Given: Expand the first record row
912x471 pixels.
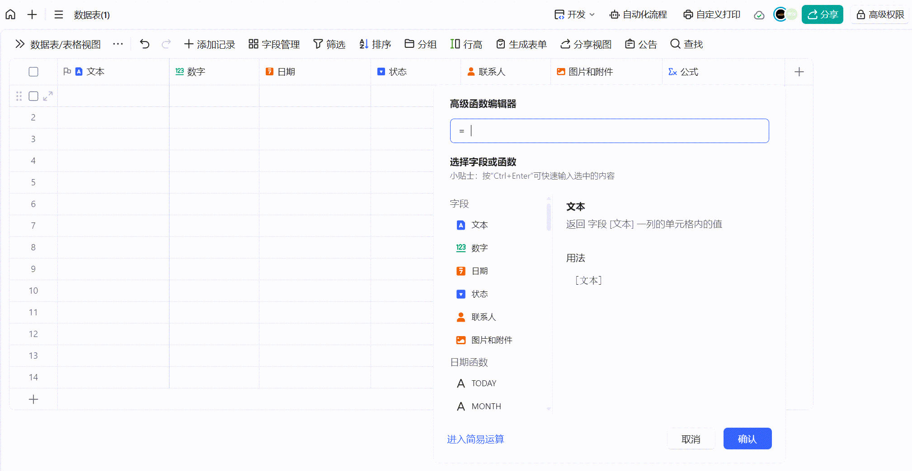Looking at the screenshot, I should (x=48, y=96).
